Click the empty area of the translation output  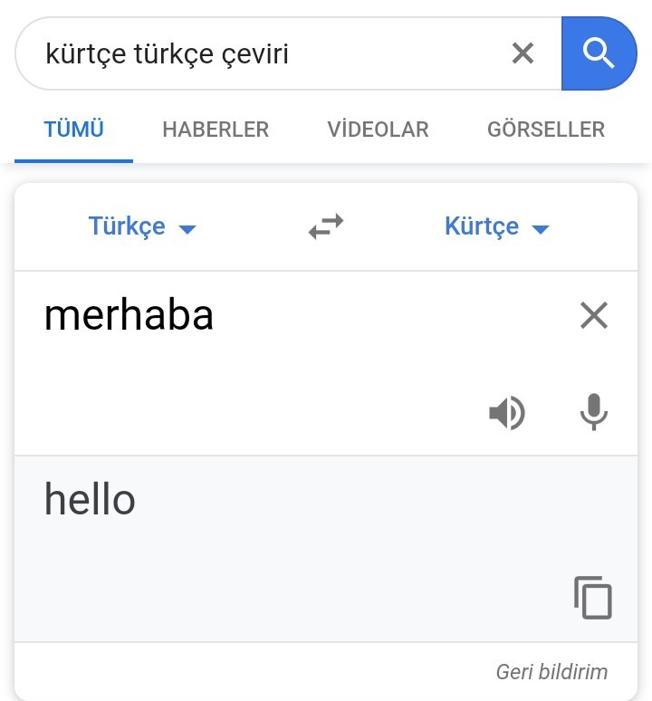coord(299,580)
